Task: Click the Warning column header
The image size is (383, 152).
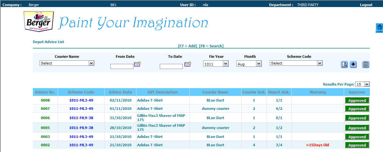Action: pos(318,92)
